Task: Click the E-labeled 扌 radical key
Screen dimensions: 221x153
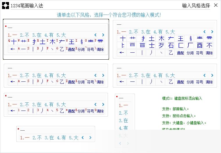Action: [32, 42]
